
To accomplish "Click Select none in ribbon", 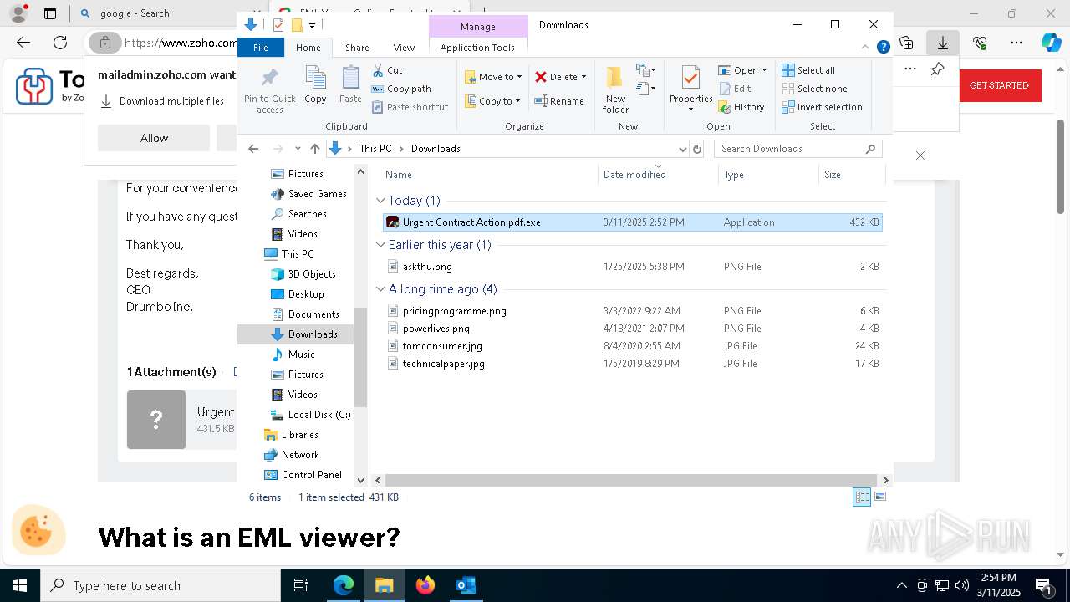I will (814, 89).
